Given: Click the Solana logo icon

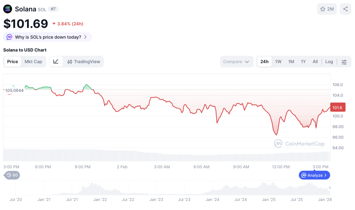Looking at the screenshot, I should click(8, 9).
